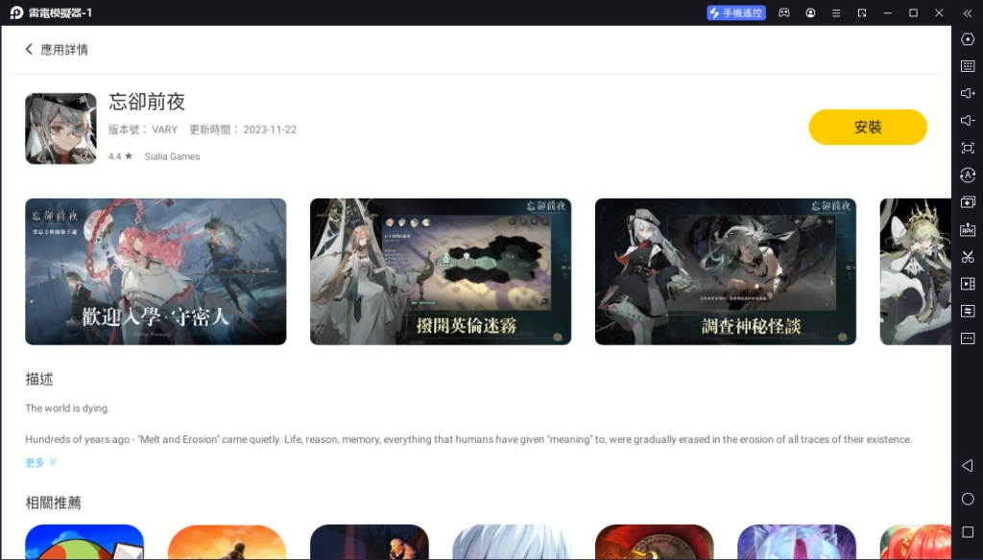The width and height of the screenshot is (983, 560).
Task: Take a screenshot with the scissors icon
Action: point(968,257)
